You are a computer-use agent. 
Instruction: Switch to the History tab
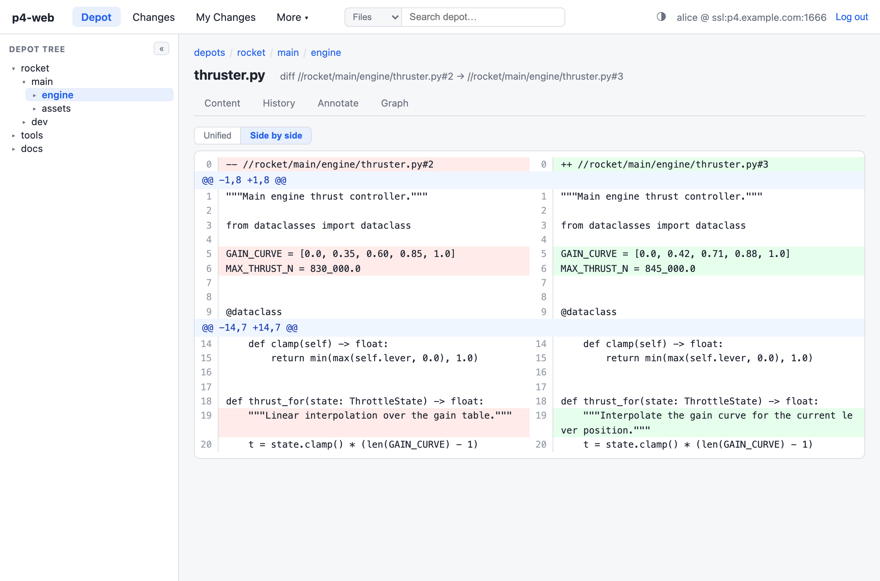point(279,103)
